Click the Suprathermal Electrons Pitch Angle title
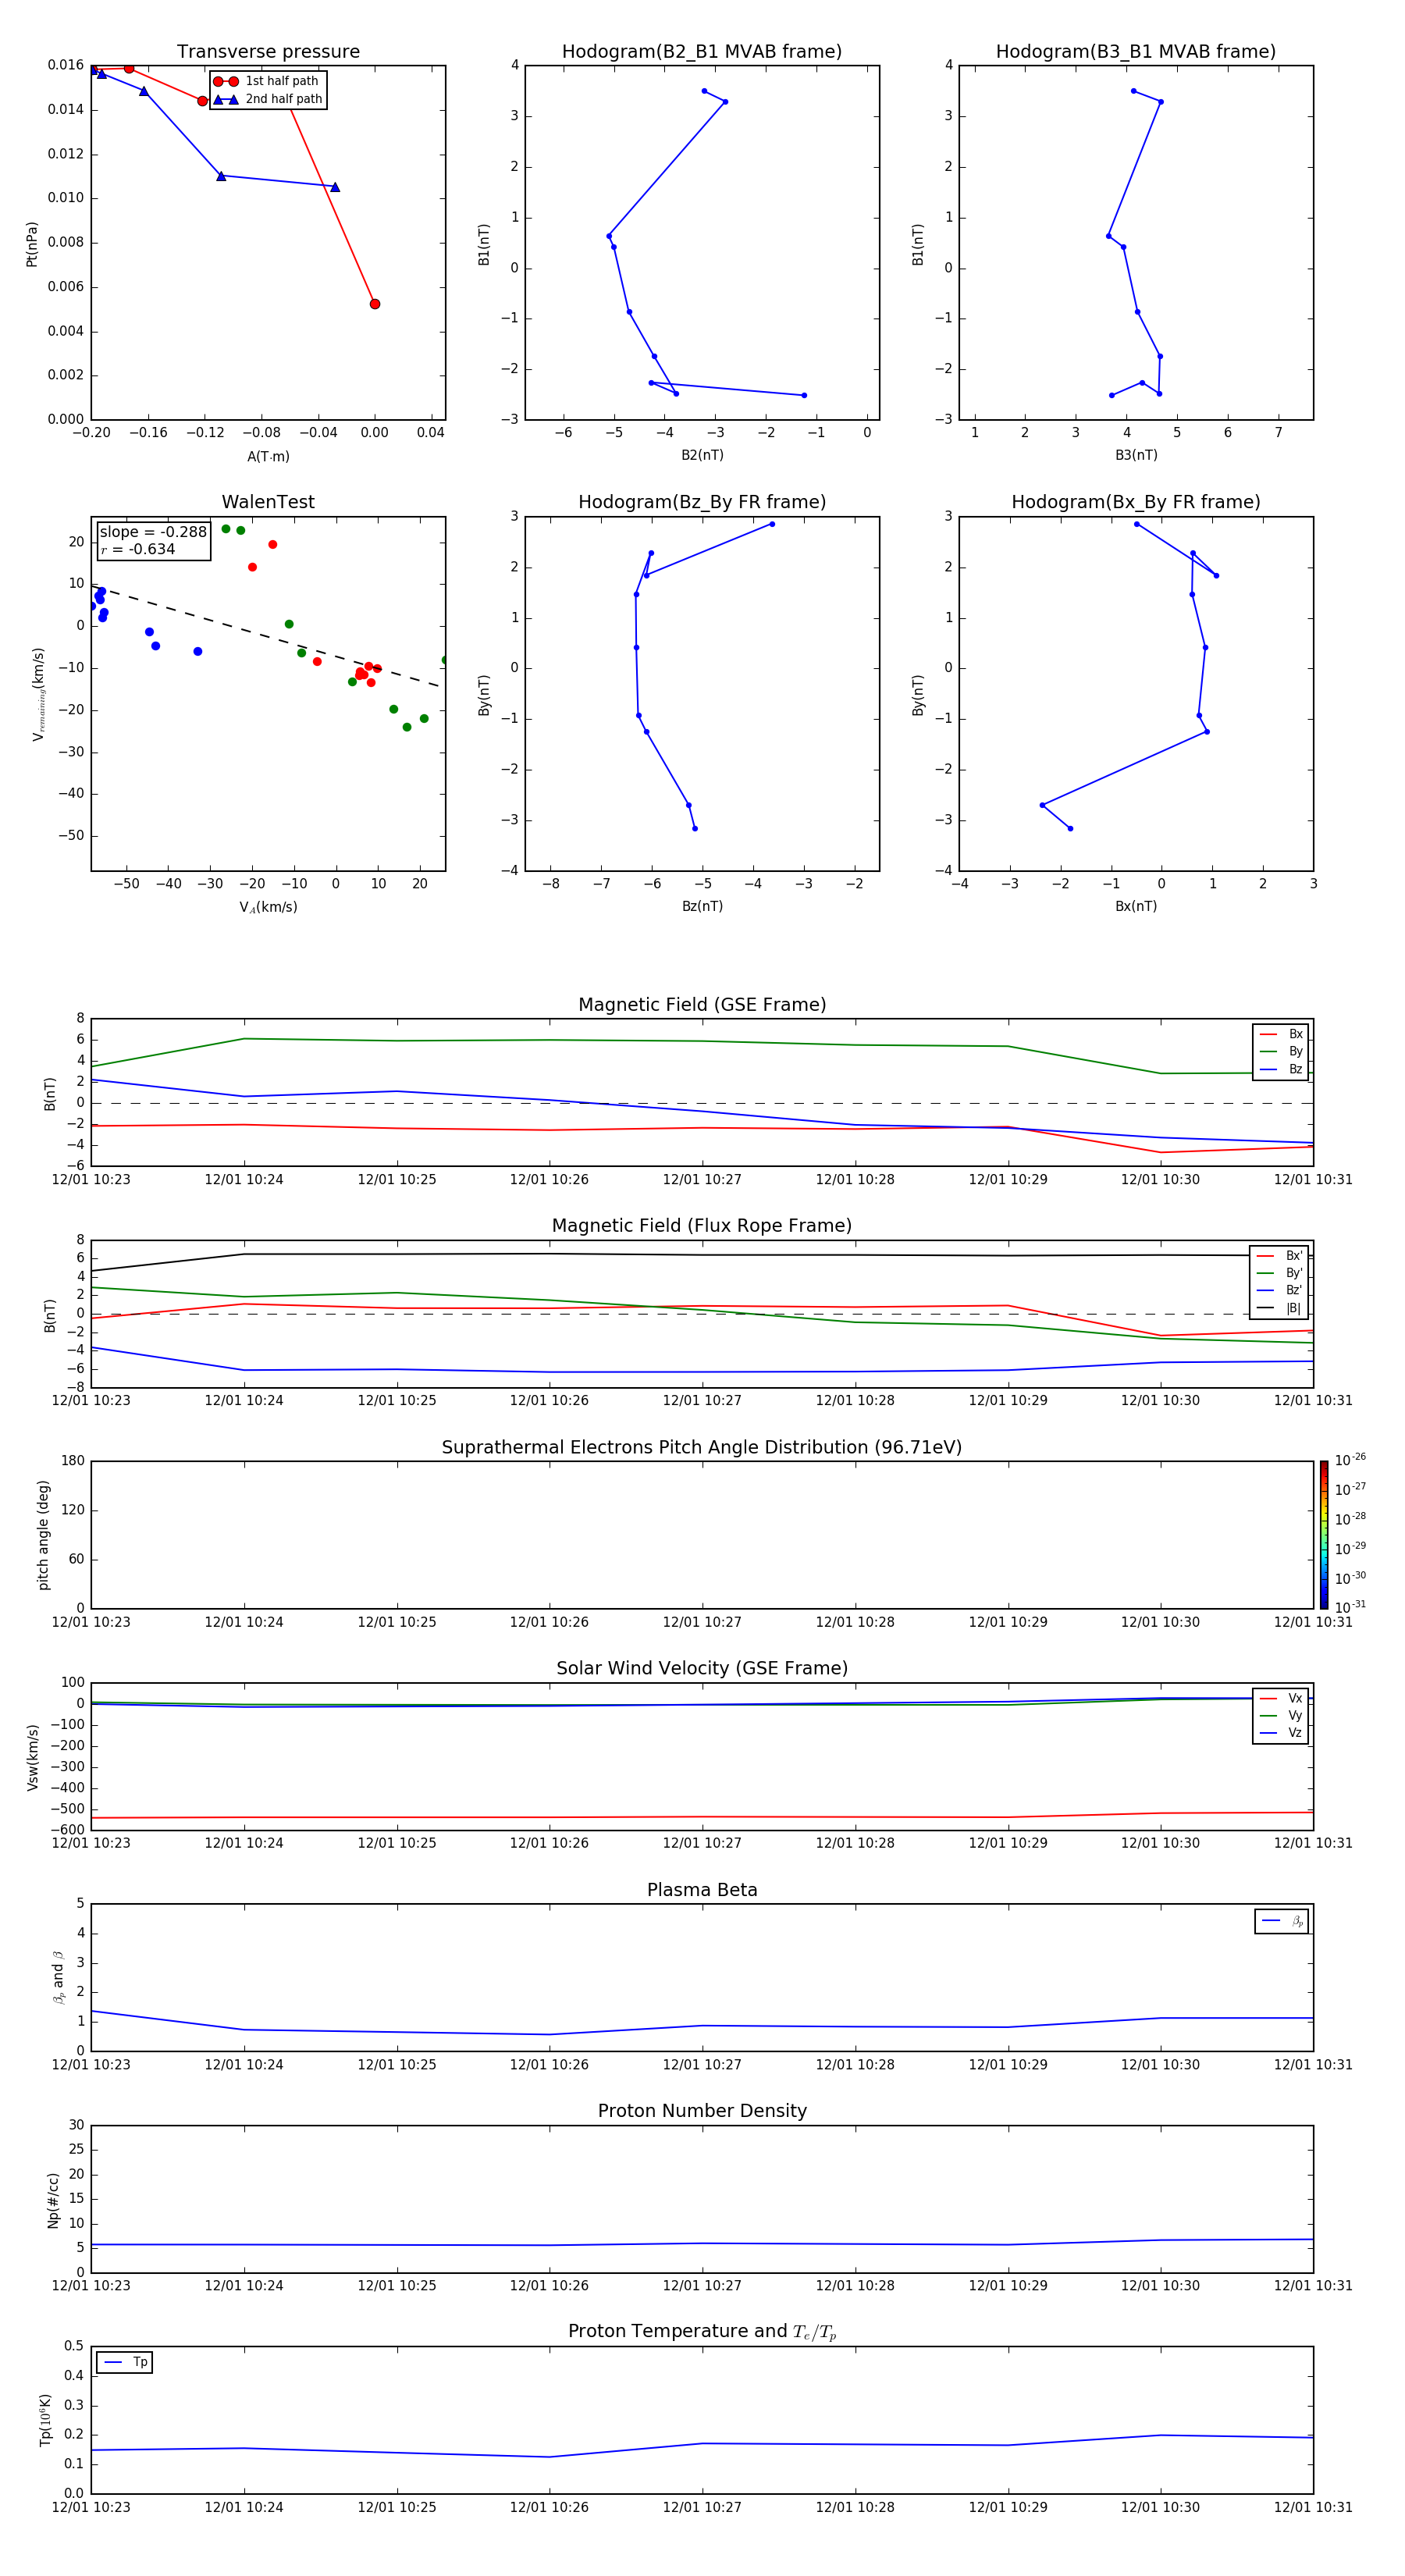Viewport: 1405px width, 2576px height. [702, 1448]
